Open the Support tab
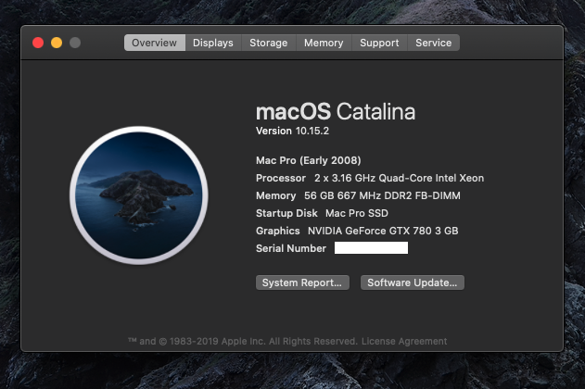The width and height of the screenshot is (585, 389). click(x=379, y=43)
